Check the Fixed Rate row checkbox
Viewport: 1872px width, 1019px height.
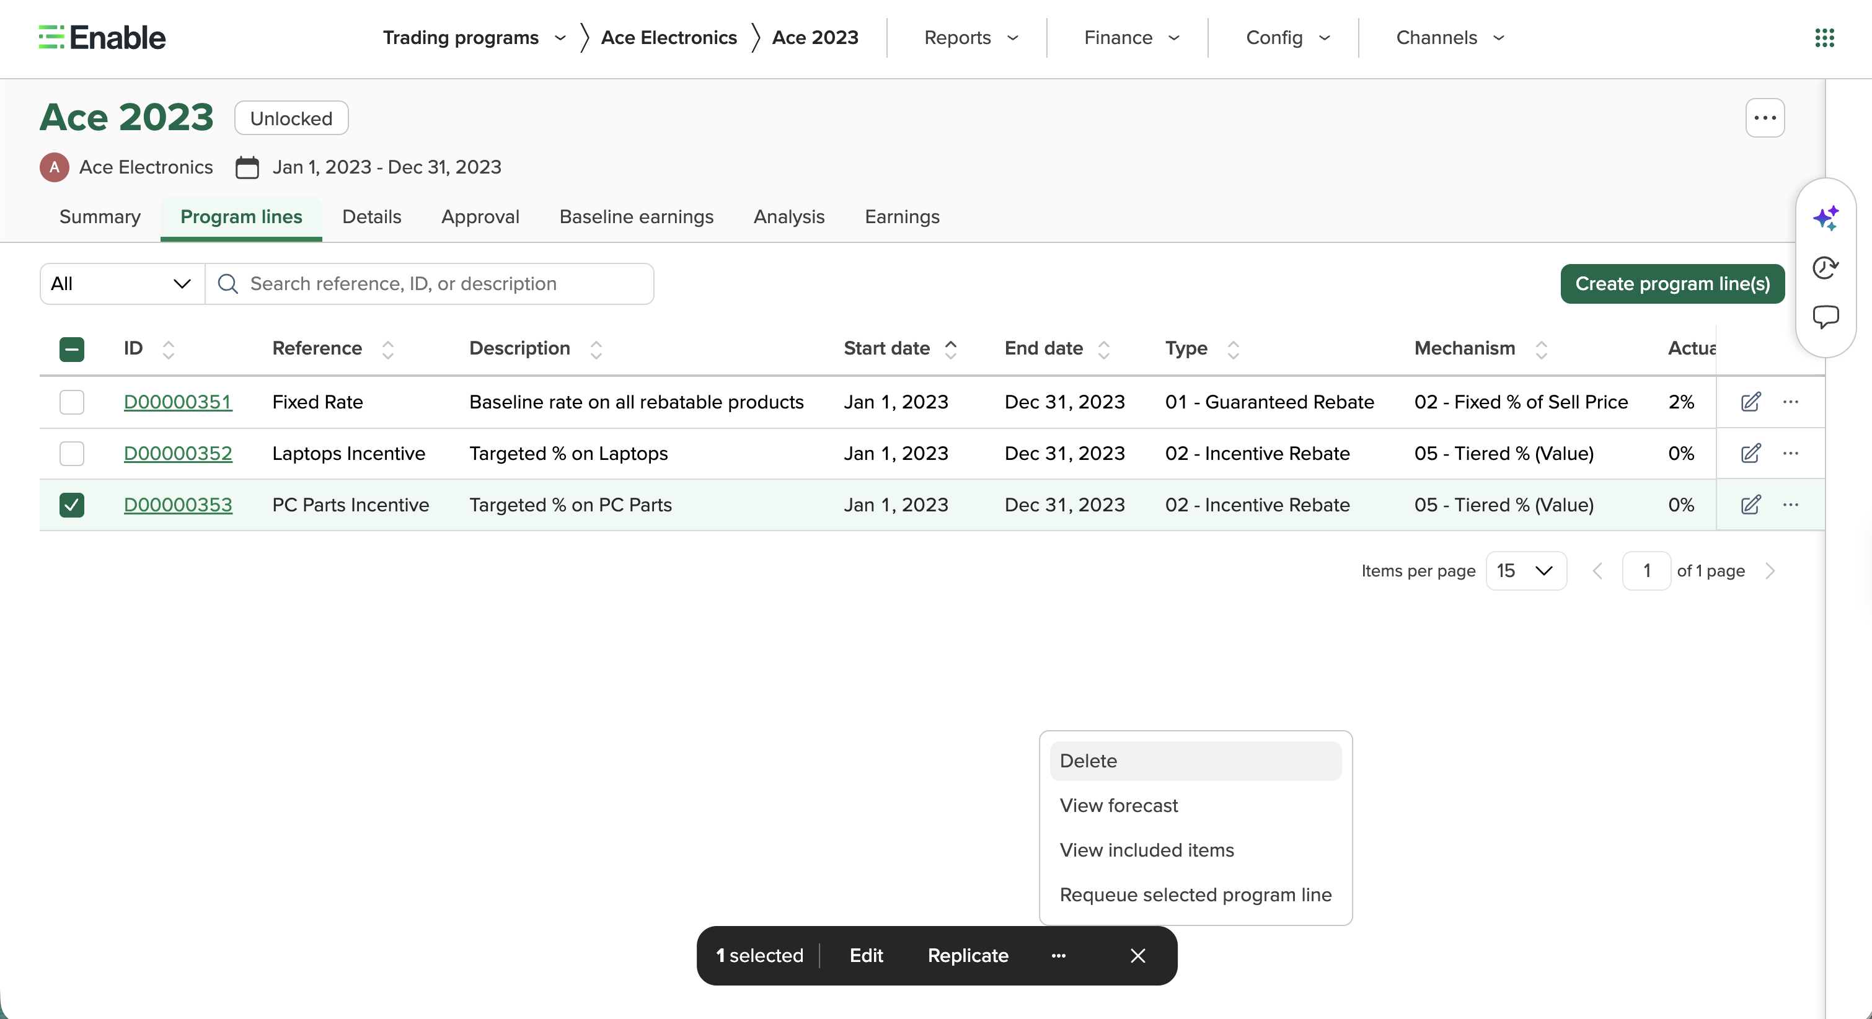(x=72, y=402)
